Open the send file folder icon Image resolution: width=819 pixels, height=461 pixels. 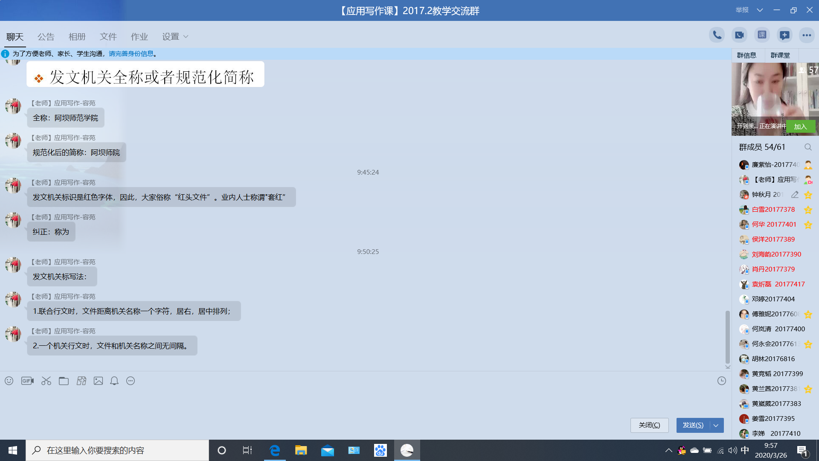64,381
